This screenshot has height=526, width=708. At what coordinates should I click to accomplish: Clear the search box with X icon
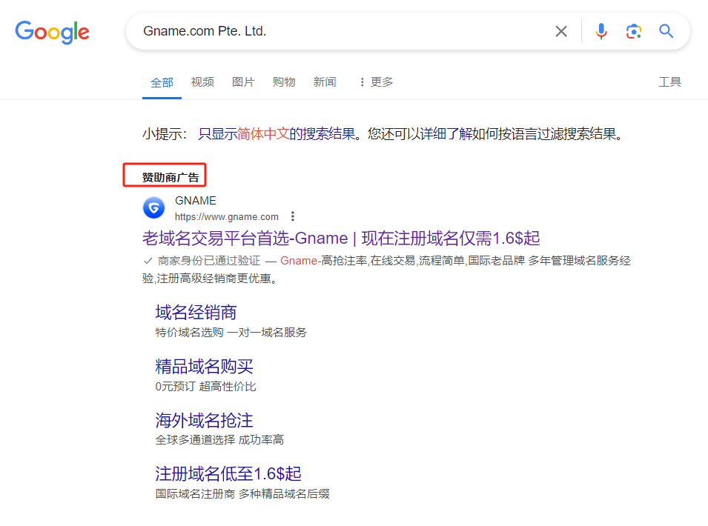point(561,31)
